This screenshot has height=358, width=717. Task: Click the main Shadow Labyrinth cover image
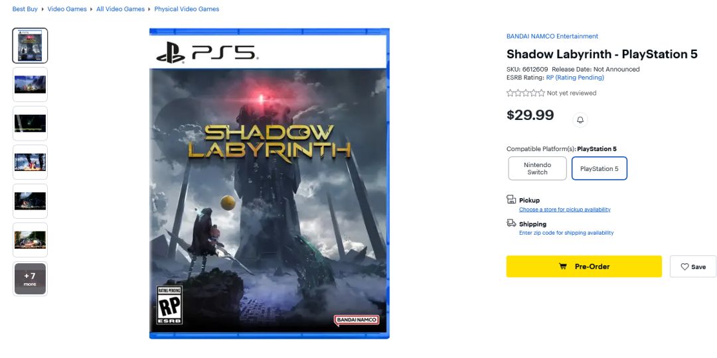pyautogui.click(x=269, y=184)
